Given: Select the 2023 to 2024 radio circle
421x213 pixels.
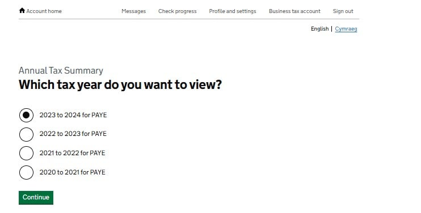Looking at the screenshot, I should click(26, 115).
